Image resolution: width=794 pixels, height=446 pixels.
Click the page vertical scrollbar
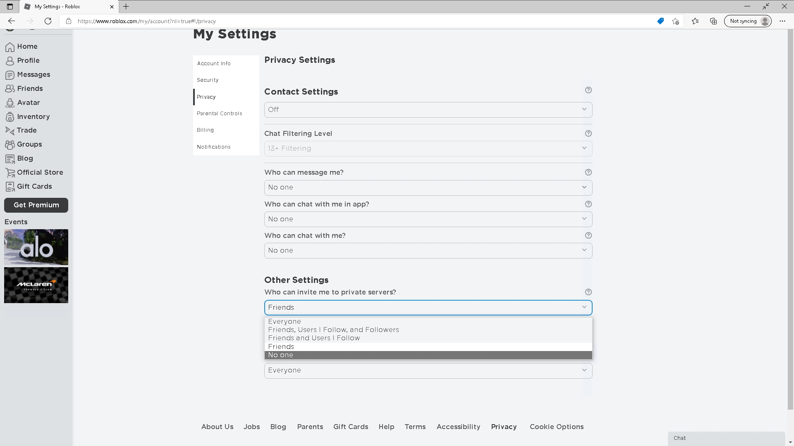coord(791,219)
